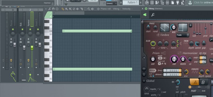The height and width of the screenshot is (97, 213).
Task: Select the Zoom magnifier tool in piano roll
Action: (89, 9)
